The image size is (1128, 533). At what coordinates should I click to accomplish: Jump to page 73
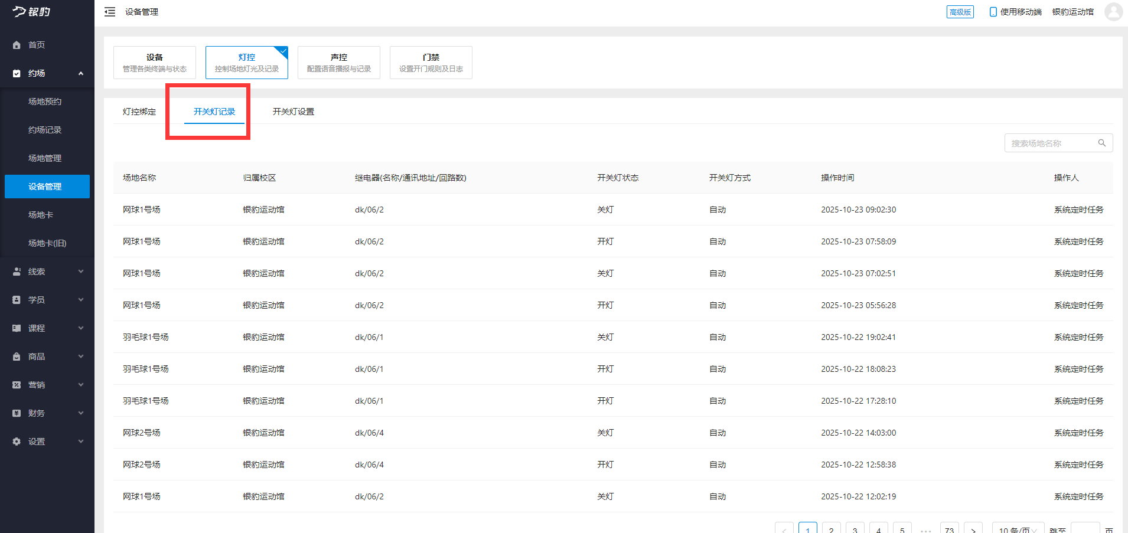(949, 529)
